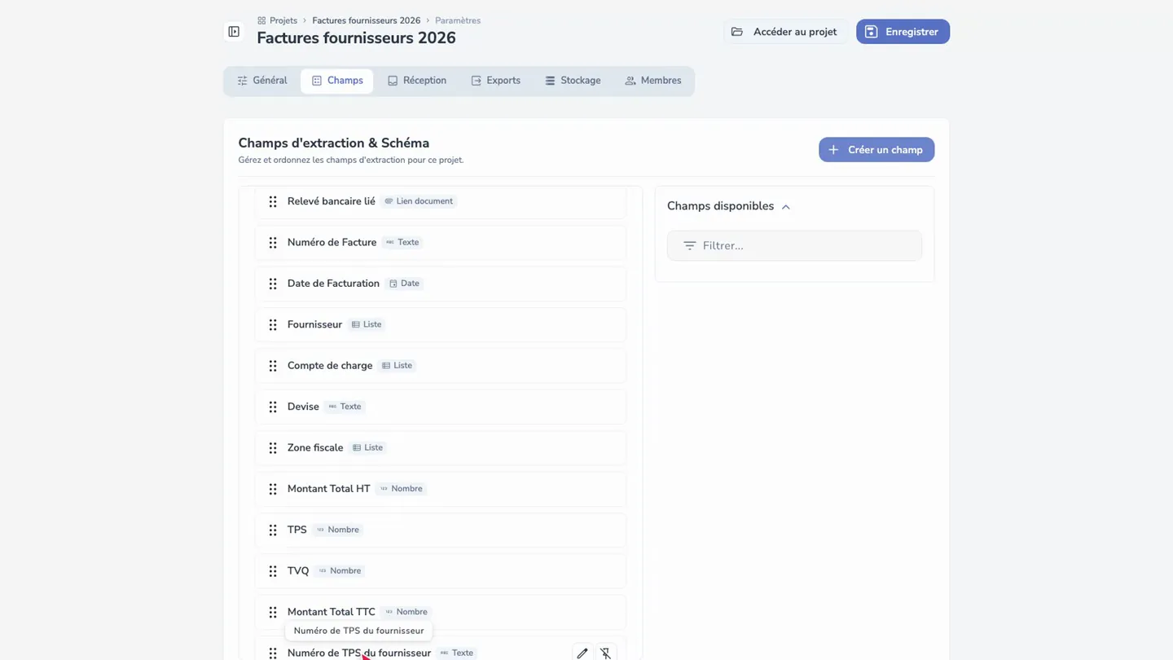Click the drag handle of Montant Total TTC
1173x660 pixels.
point(273,612)
